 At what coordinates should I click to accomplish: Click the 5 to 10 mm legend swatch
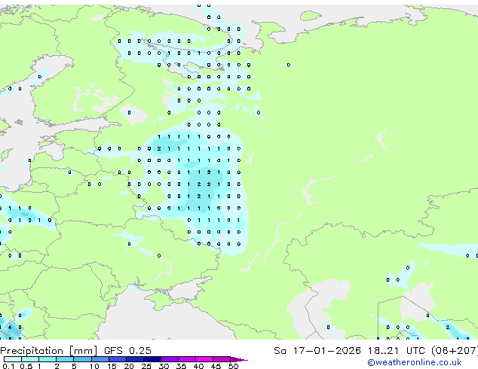click(x=82, y=359)
